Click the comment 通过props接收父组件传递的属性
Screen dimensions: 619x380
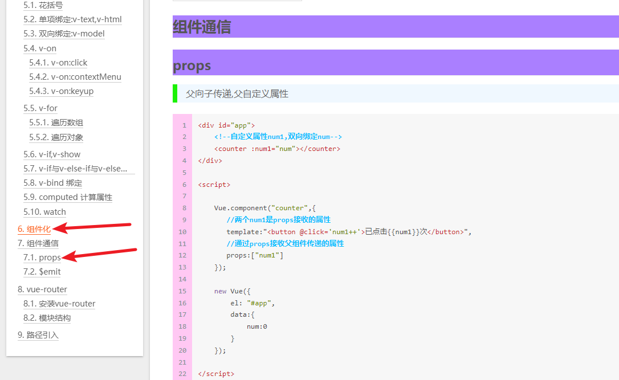pos(285,243)
